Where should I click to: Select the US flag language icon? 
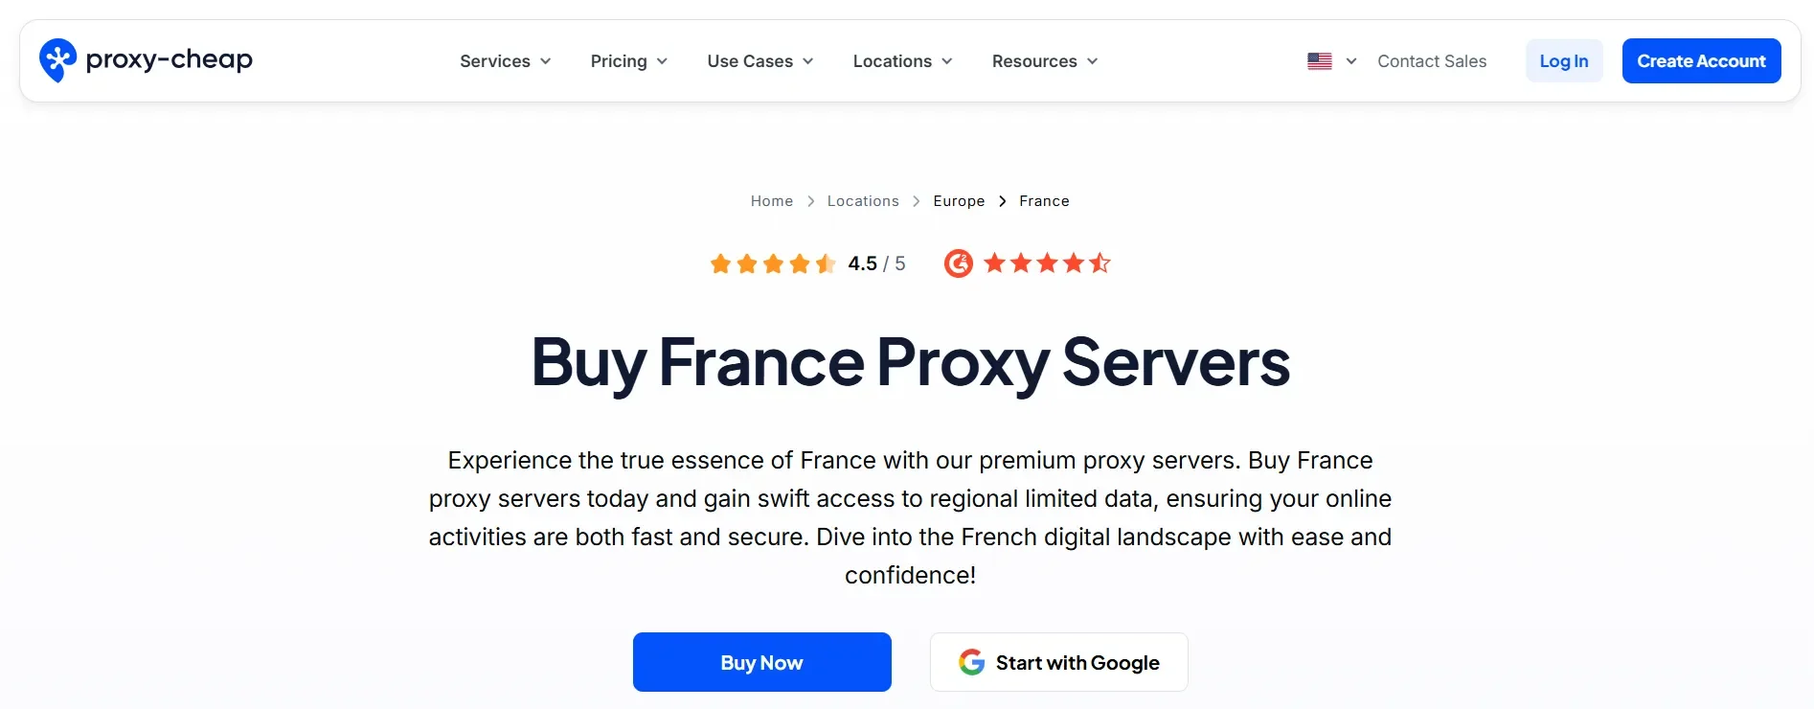tap(1318, 60)
